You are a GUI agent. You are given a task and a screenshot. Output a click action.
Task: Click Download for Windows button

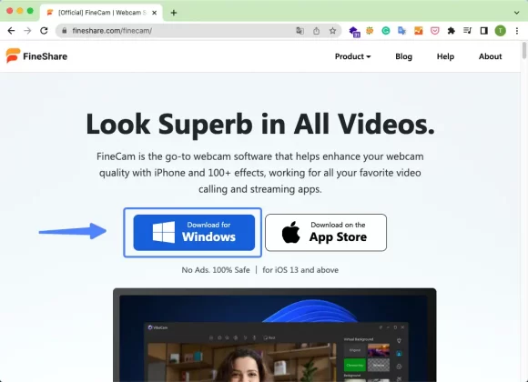pos(194,233)
